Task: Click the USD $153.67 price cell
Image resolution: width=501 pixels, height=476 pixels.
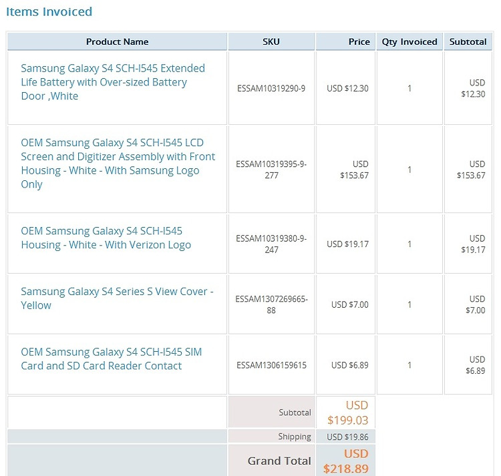Action: (354, 170)
